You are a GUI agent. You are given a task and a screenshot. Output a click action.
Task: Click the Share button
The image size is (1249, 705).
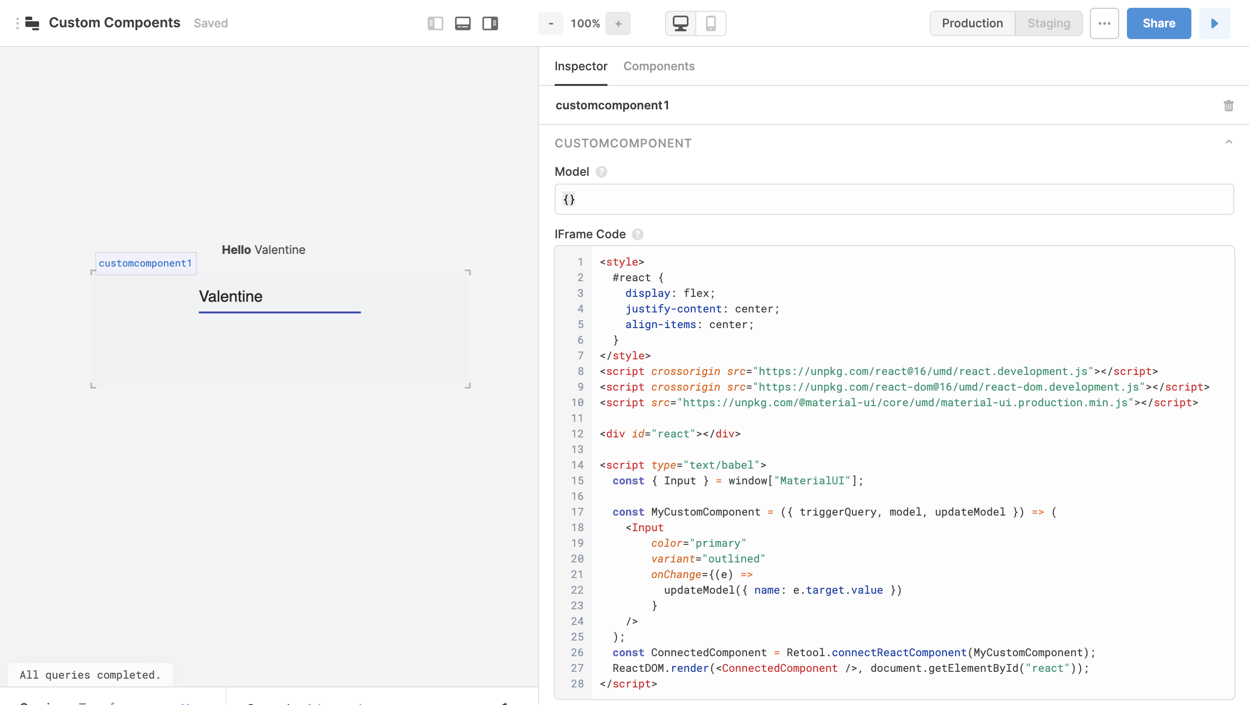tap(1159, 23)
